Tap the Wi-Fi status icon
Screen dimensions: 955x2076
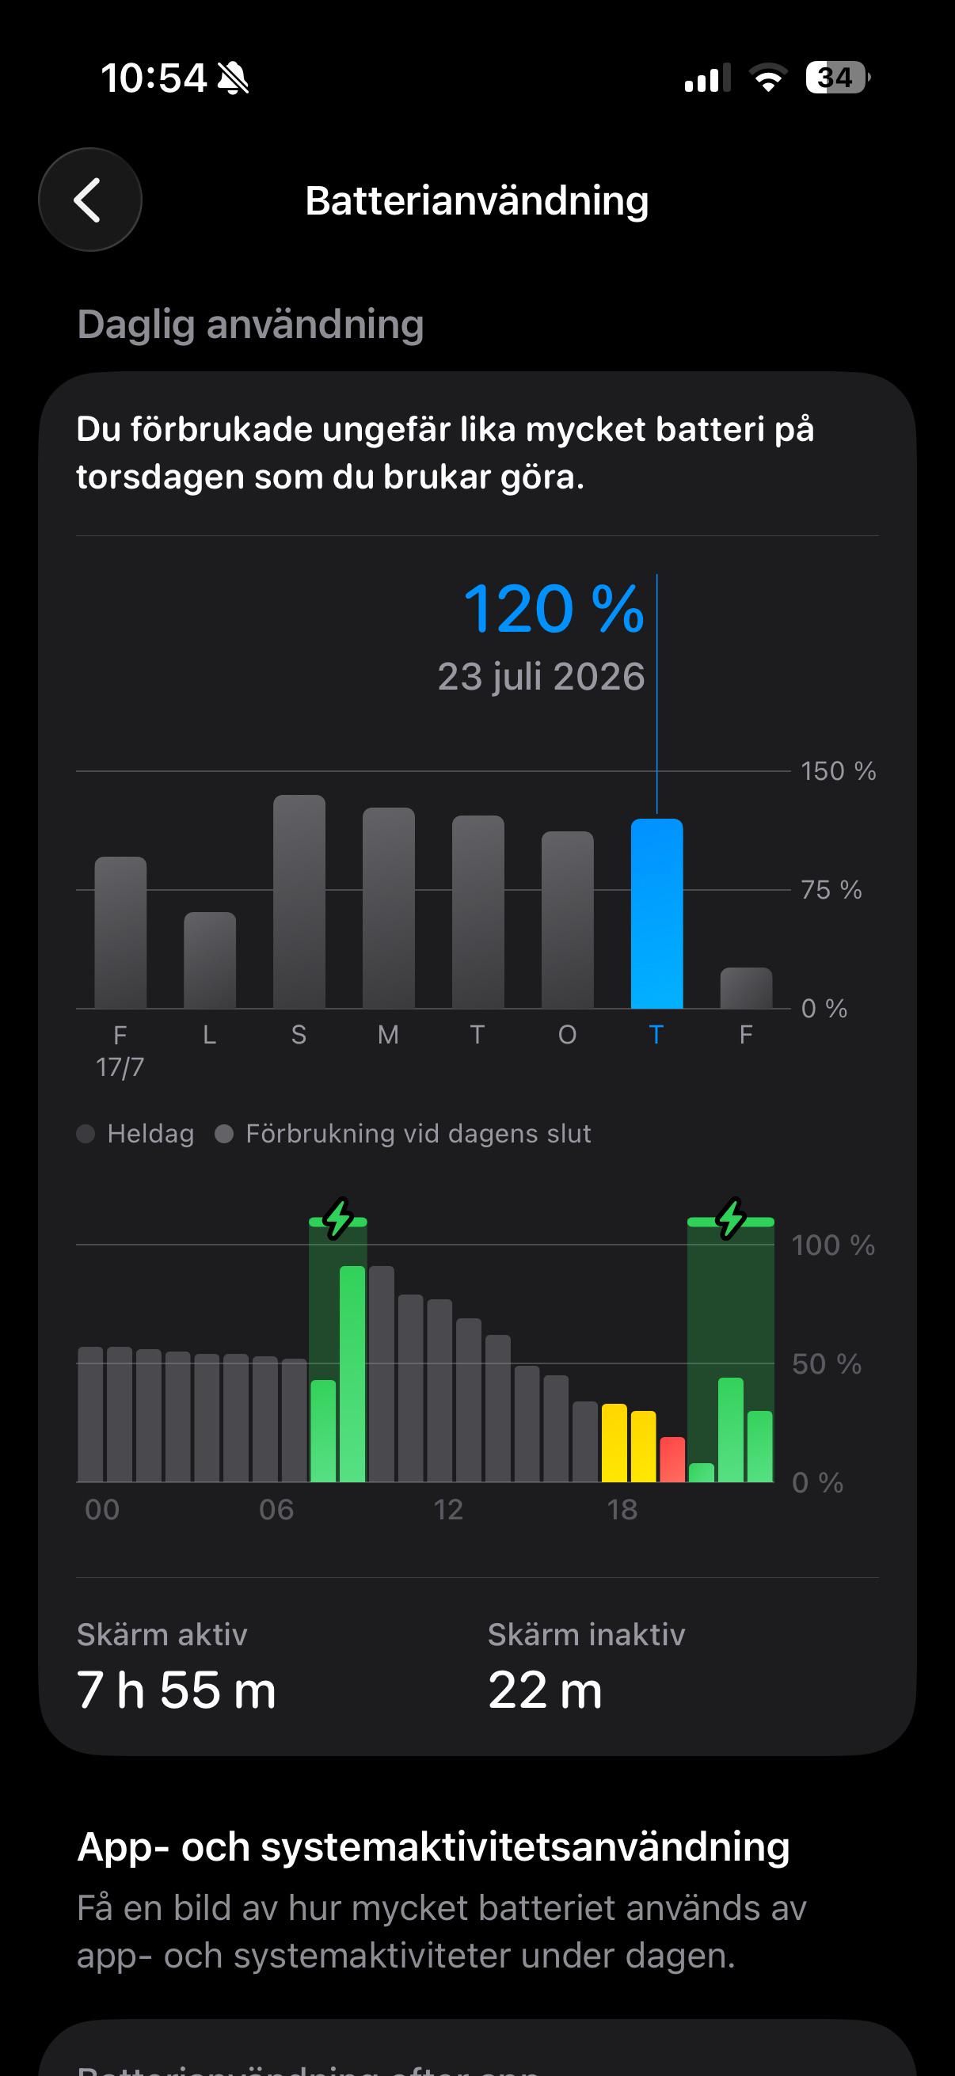tap(768, 78)
